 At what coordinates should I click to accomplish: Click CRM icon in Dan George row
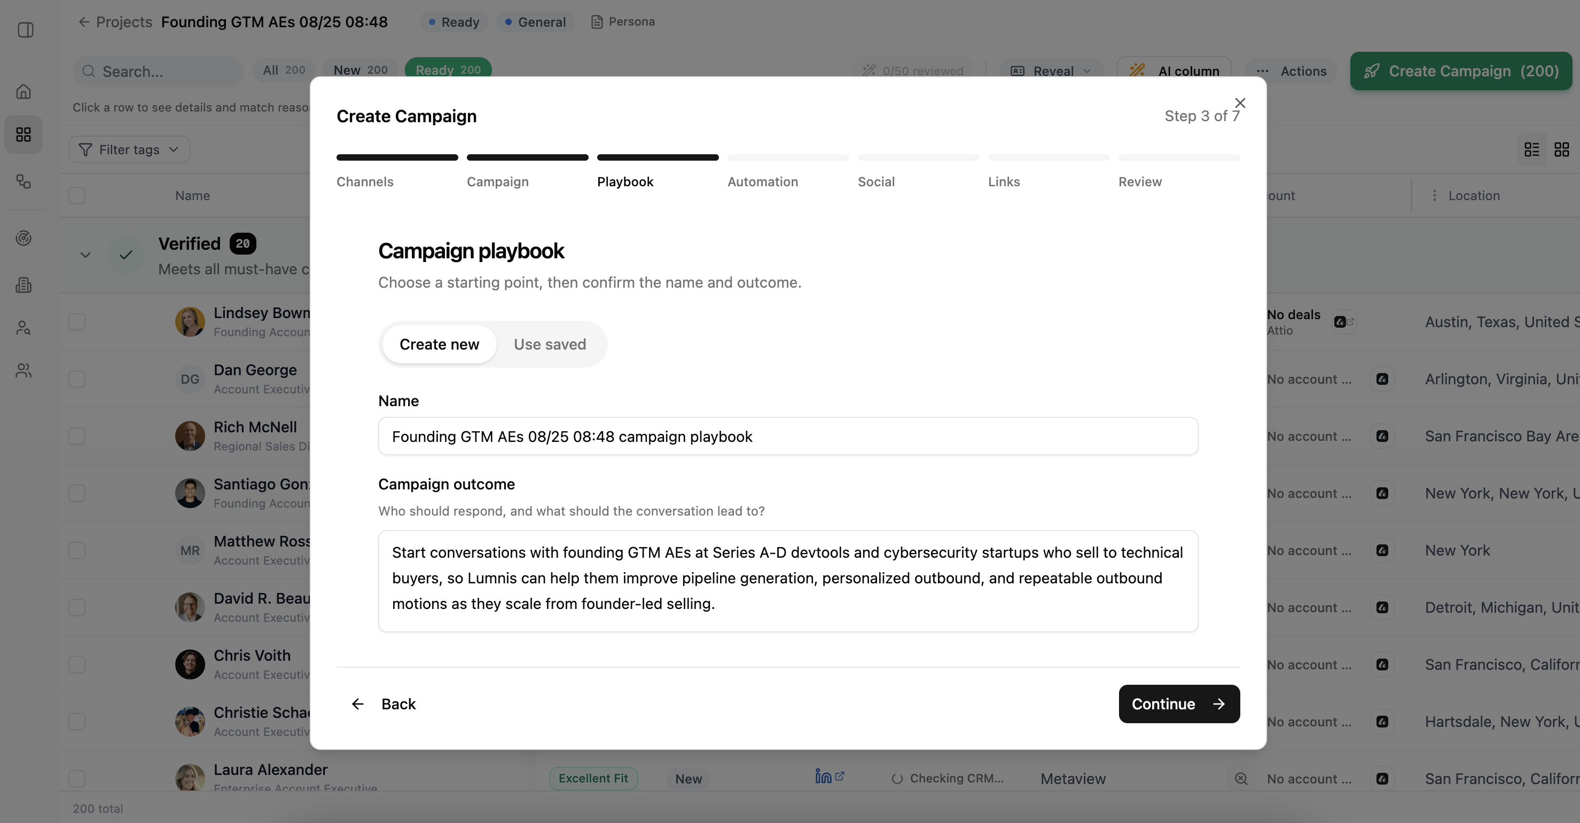tap(1382, 379)
